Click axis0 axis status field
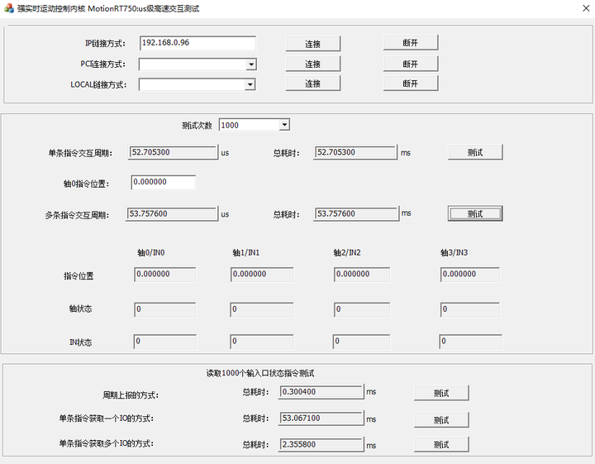 pos(165,309)
